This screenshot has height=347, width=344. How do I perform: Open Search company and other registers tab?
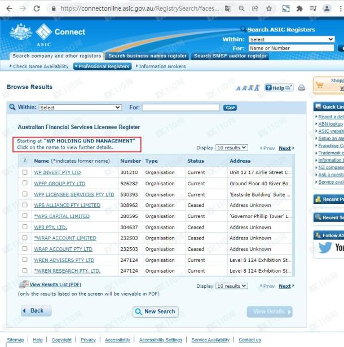[56, 56]
